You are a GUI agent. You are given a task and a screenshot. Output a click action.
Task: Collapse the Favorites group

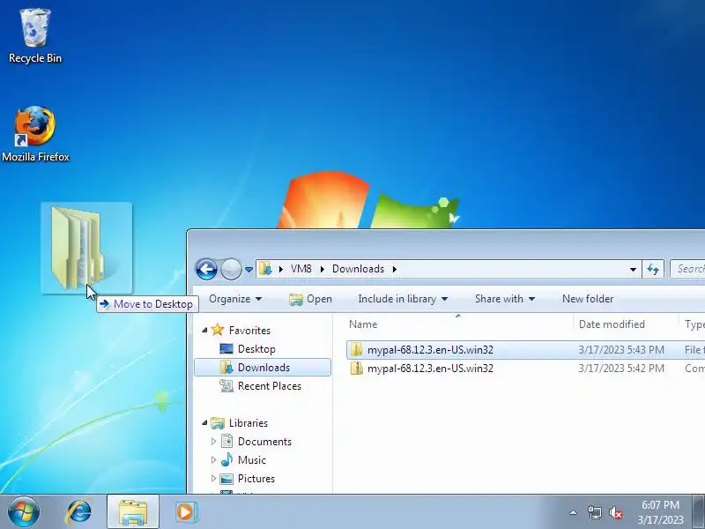click(x=204, y=330)
